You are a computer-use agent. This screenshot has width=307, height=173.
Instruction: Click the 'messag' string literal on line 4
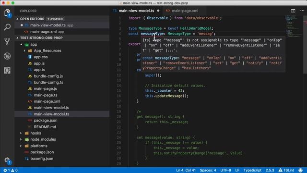click(x=205, y=34)
